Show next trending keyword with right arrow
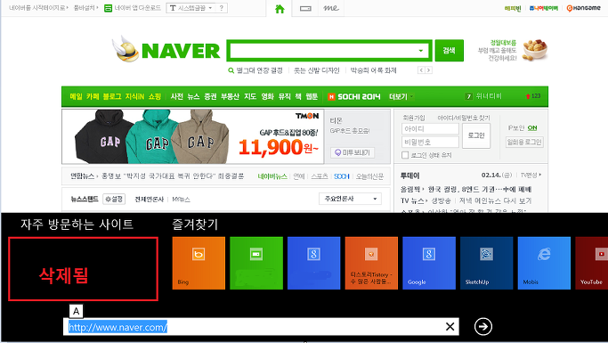The width and height of the screenshot is (608, 343). click(x=428, y=70)
